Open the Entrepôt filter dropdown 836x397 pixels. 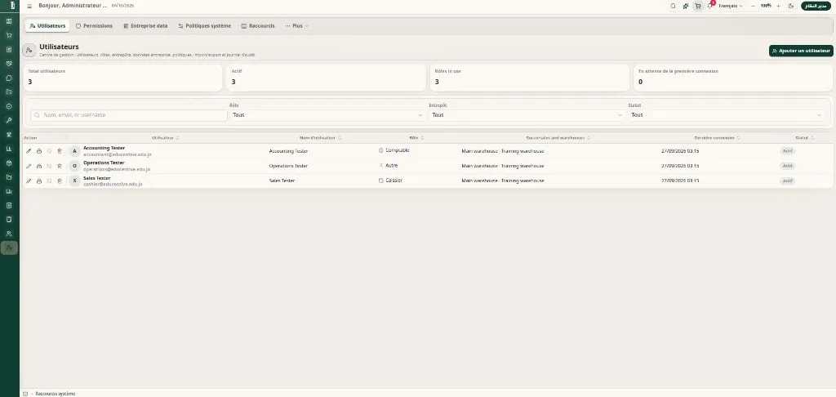527,114
